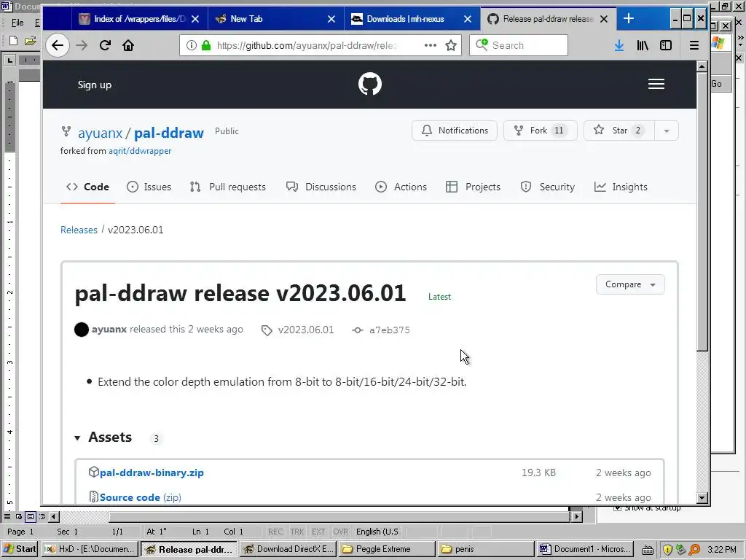Image resolution: width=746 pixels, height=560 pixels.
Task: Open GitHub header hamburger navigation menu
Action: point(656,84)
